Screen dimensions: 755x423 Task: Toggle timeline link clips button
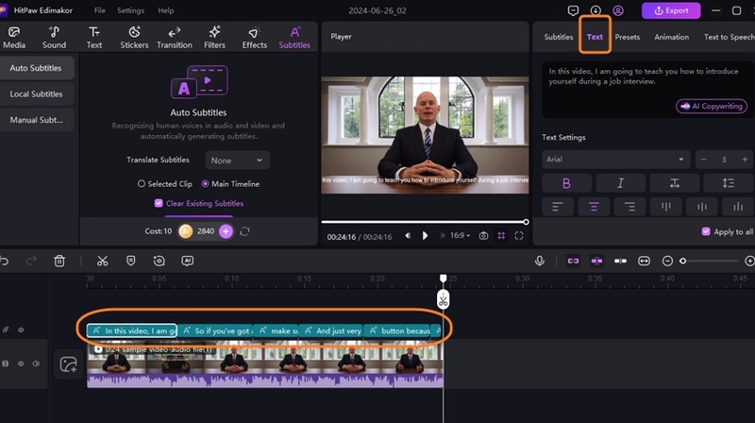(573, 261)
